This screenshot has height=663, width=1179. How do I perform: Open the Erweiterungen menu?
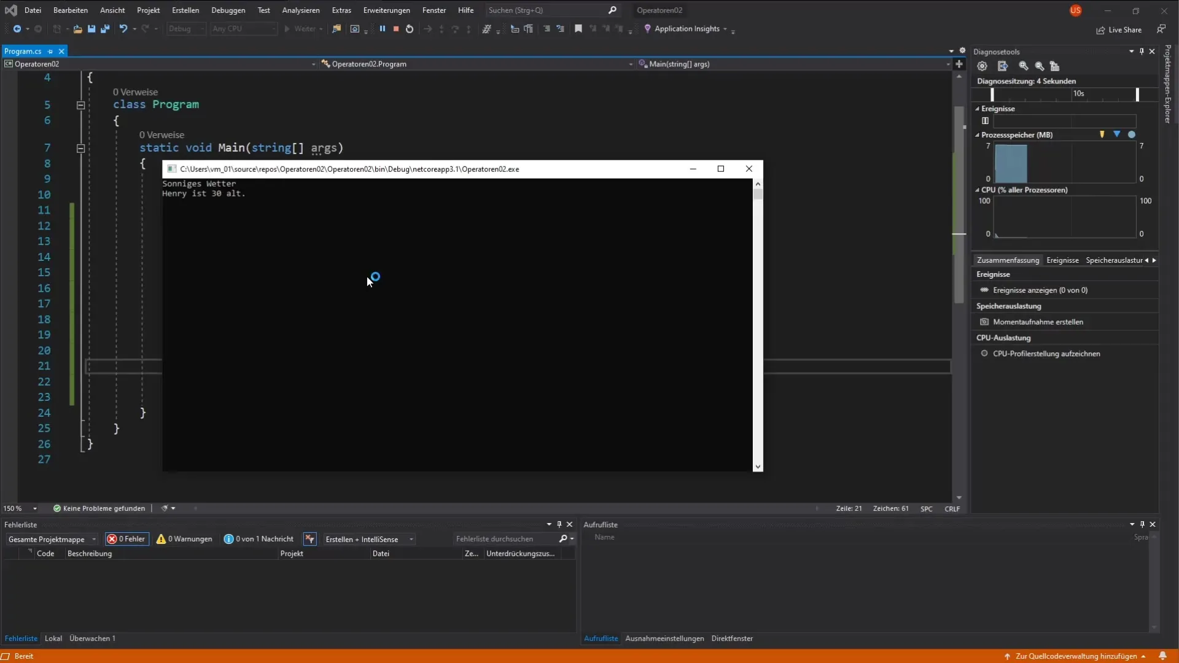pos(386,10)
